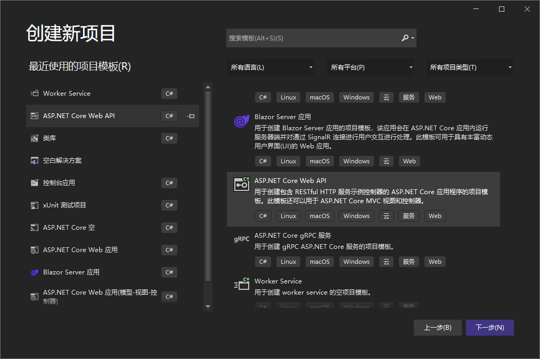Select Worker Service template in results list
Image resolution: width=540 pixels, height=359 pixels.
click(278, 281)
